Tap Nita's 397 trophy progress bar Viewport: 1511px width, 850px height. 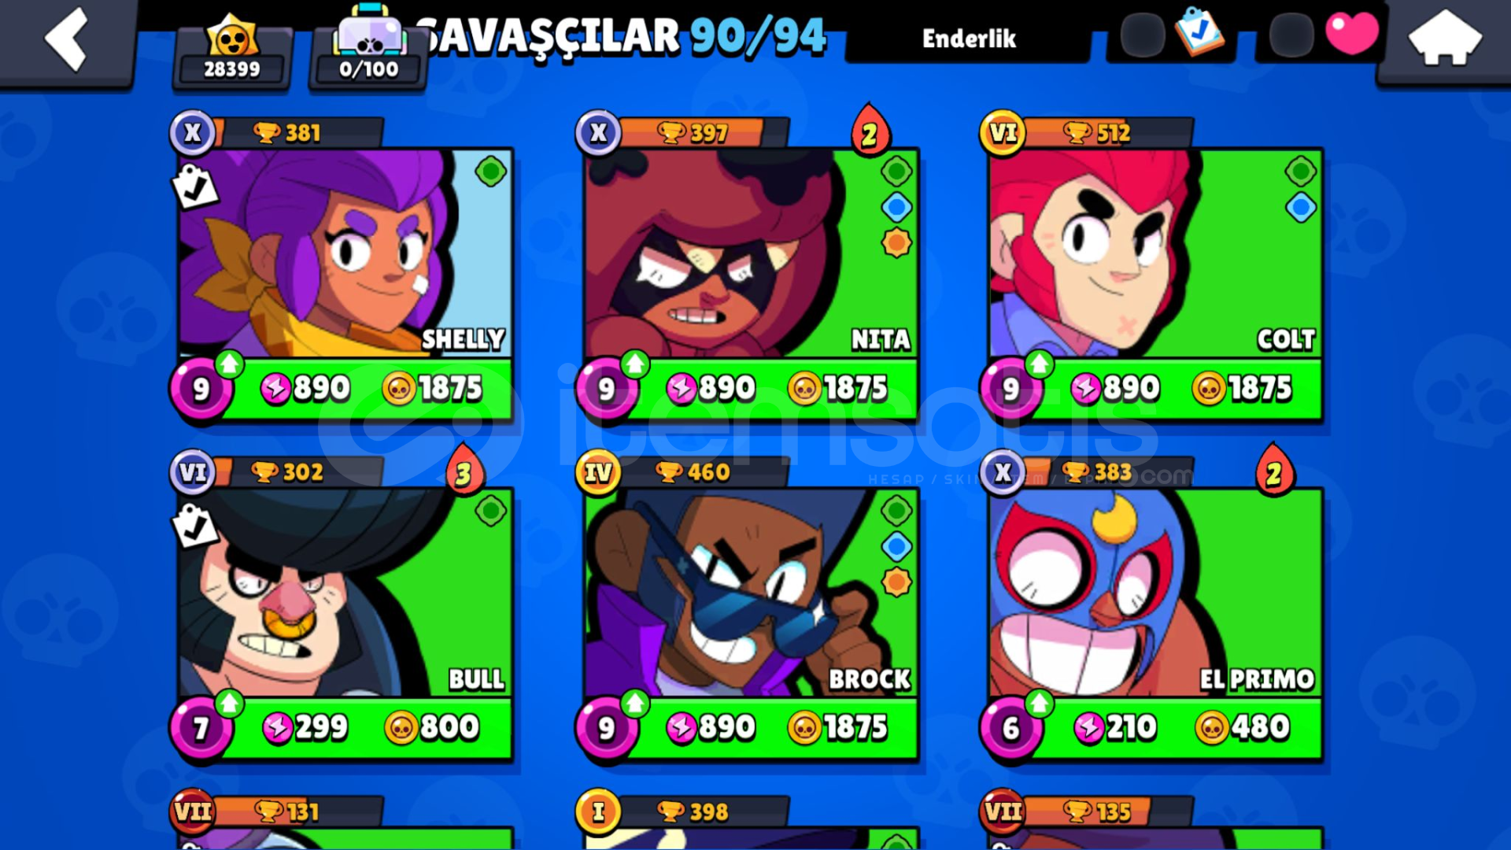pos(704,133)
